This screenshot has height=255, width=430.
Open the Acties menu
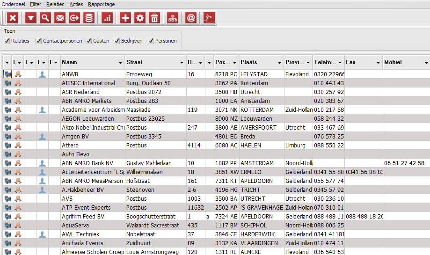click(76, 4)
